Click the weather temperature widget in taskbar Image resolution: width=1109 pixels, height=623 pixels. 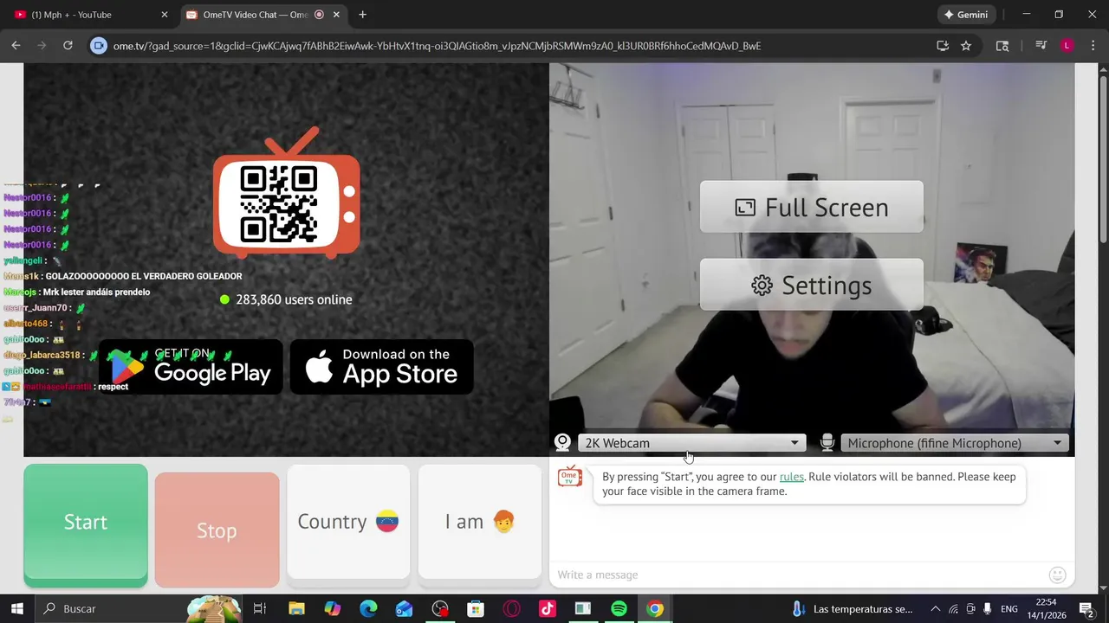point(853,608)
